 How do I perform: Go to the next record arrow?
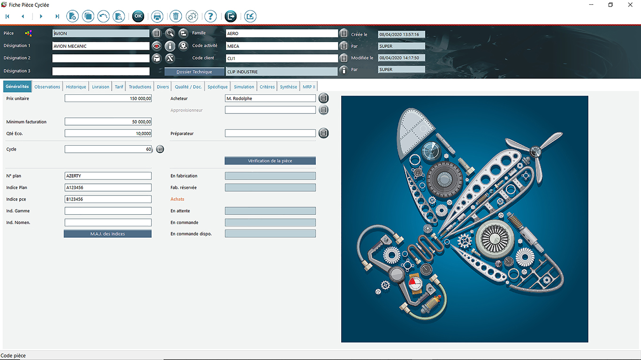[x=41, y=16]
